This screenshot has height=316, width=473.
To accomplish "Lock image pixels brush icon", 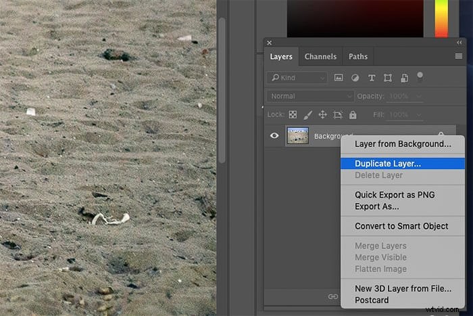I will tap(307, 114).
